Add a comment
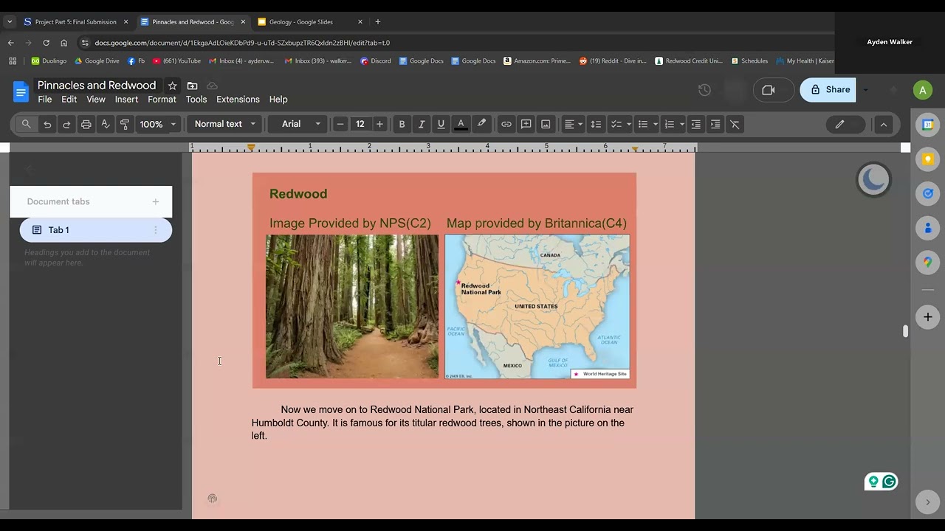The height and width of the screenshot is (531, 945). pos(526,124)
